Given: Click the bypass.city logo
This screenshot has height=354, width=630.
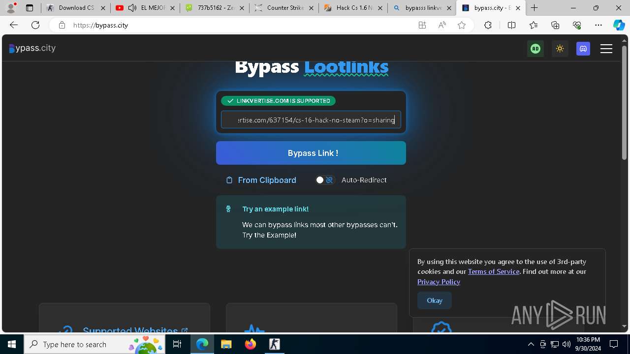Looking at the screenshot, I should coord(32,48).
